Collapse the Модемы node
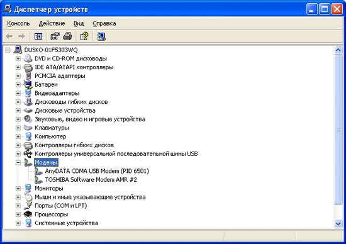 pos(18,163)
